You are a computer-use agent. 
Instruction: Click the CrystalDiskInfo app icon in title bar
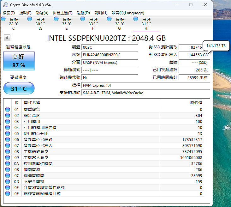point(6,5)
